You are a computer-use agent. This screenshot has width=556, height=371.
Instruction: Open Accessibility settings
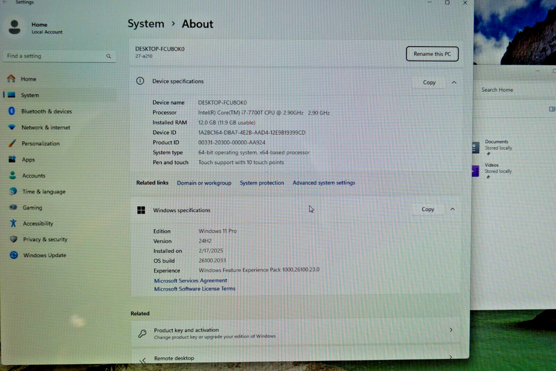click(x=37, y=223)
